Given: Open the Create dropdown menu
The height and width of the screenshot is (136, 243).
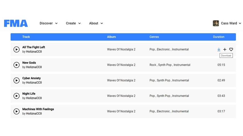Looking at the screenshot, I should (73, 23).
